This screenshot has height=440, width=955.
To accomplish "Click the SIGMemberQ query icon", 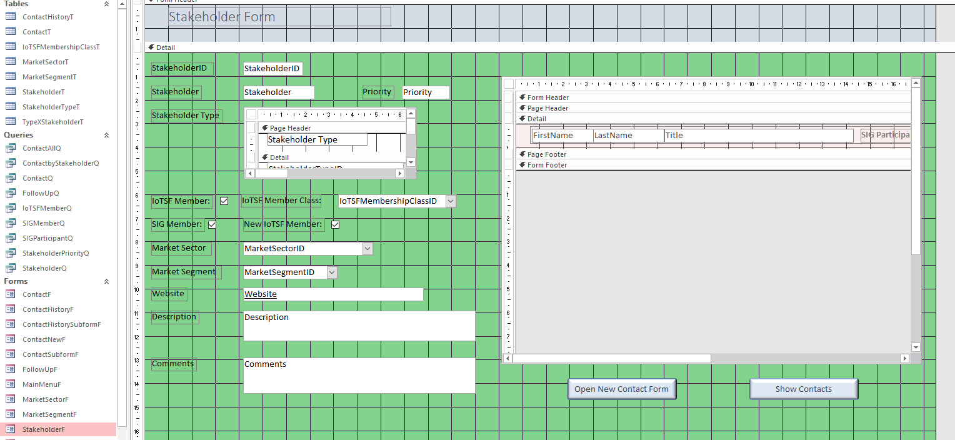I will (11, 222).
